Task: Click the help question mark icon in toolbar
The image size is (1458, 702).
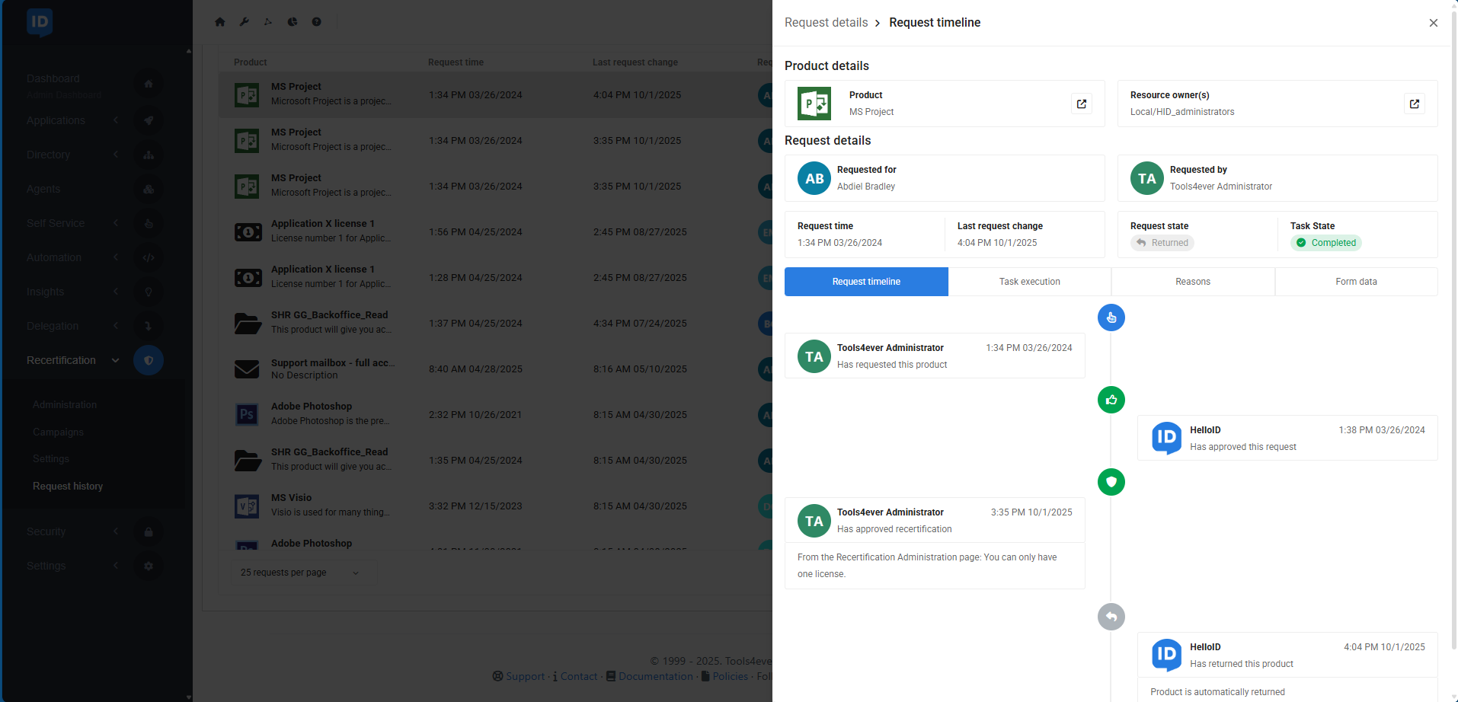Action: (316, 22)
